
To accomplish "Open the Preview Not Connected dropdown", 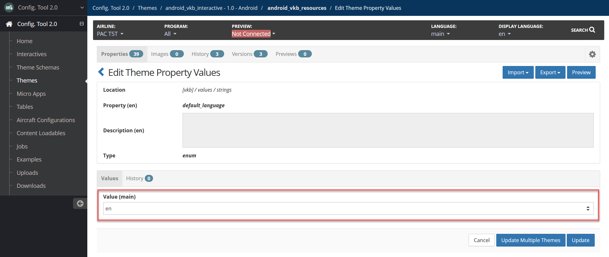I will click(x=253, y=34).
